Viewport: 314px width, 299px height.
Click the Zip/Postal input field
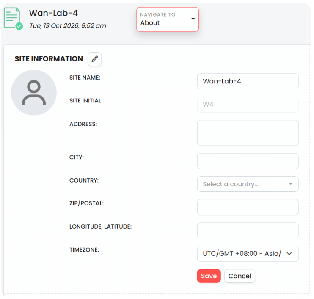(x=248, y=207)
